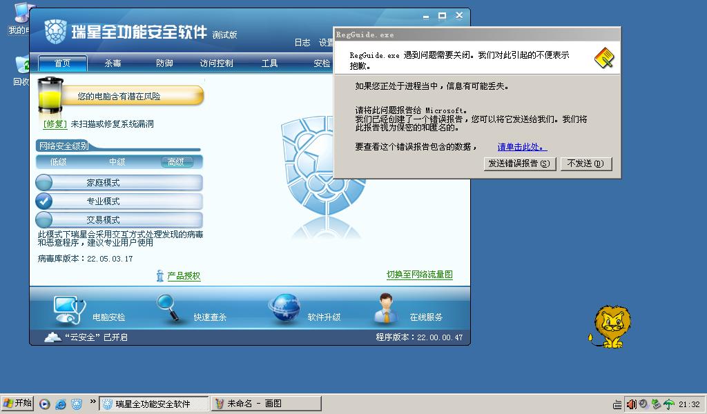Open the 电脑安检 computer checkup icon
Screen dimensions: 707x414
point(69,310)
